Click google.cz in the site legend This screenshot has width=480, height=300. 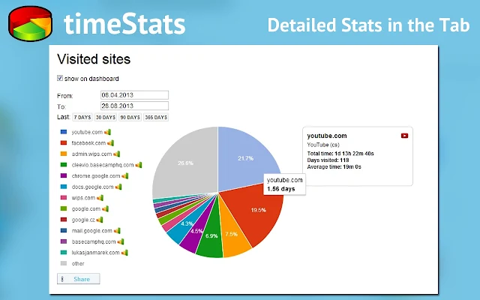point(83,220)
